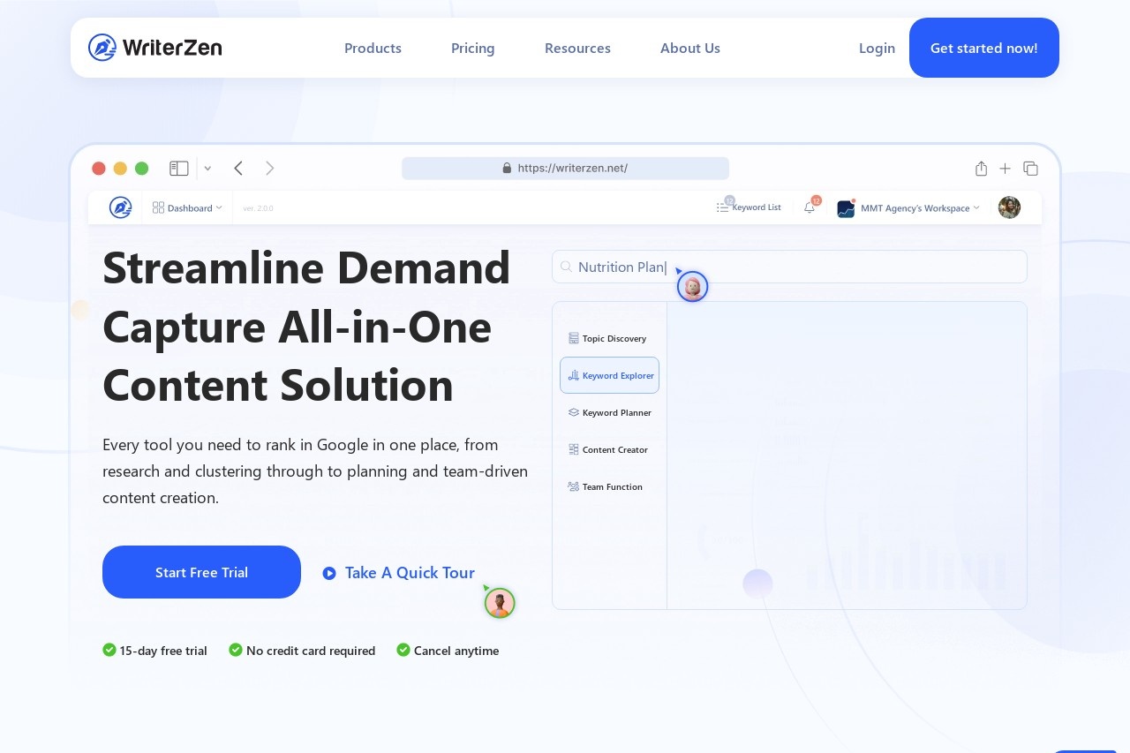
Task: Open the Dashboard dropdown
Action: coord(187,207)
